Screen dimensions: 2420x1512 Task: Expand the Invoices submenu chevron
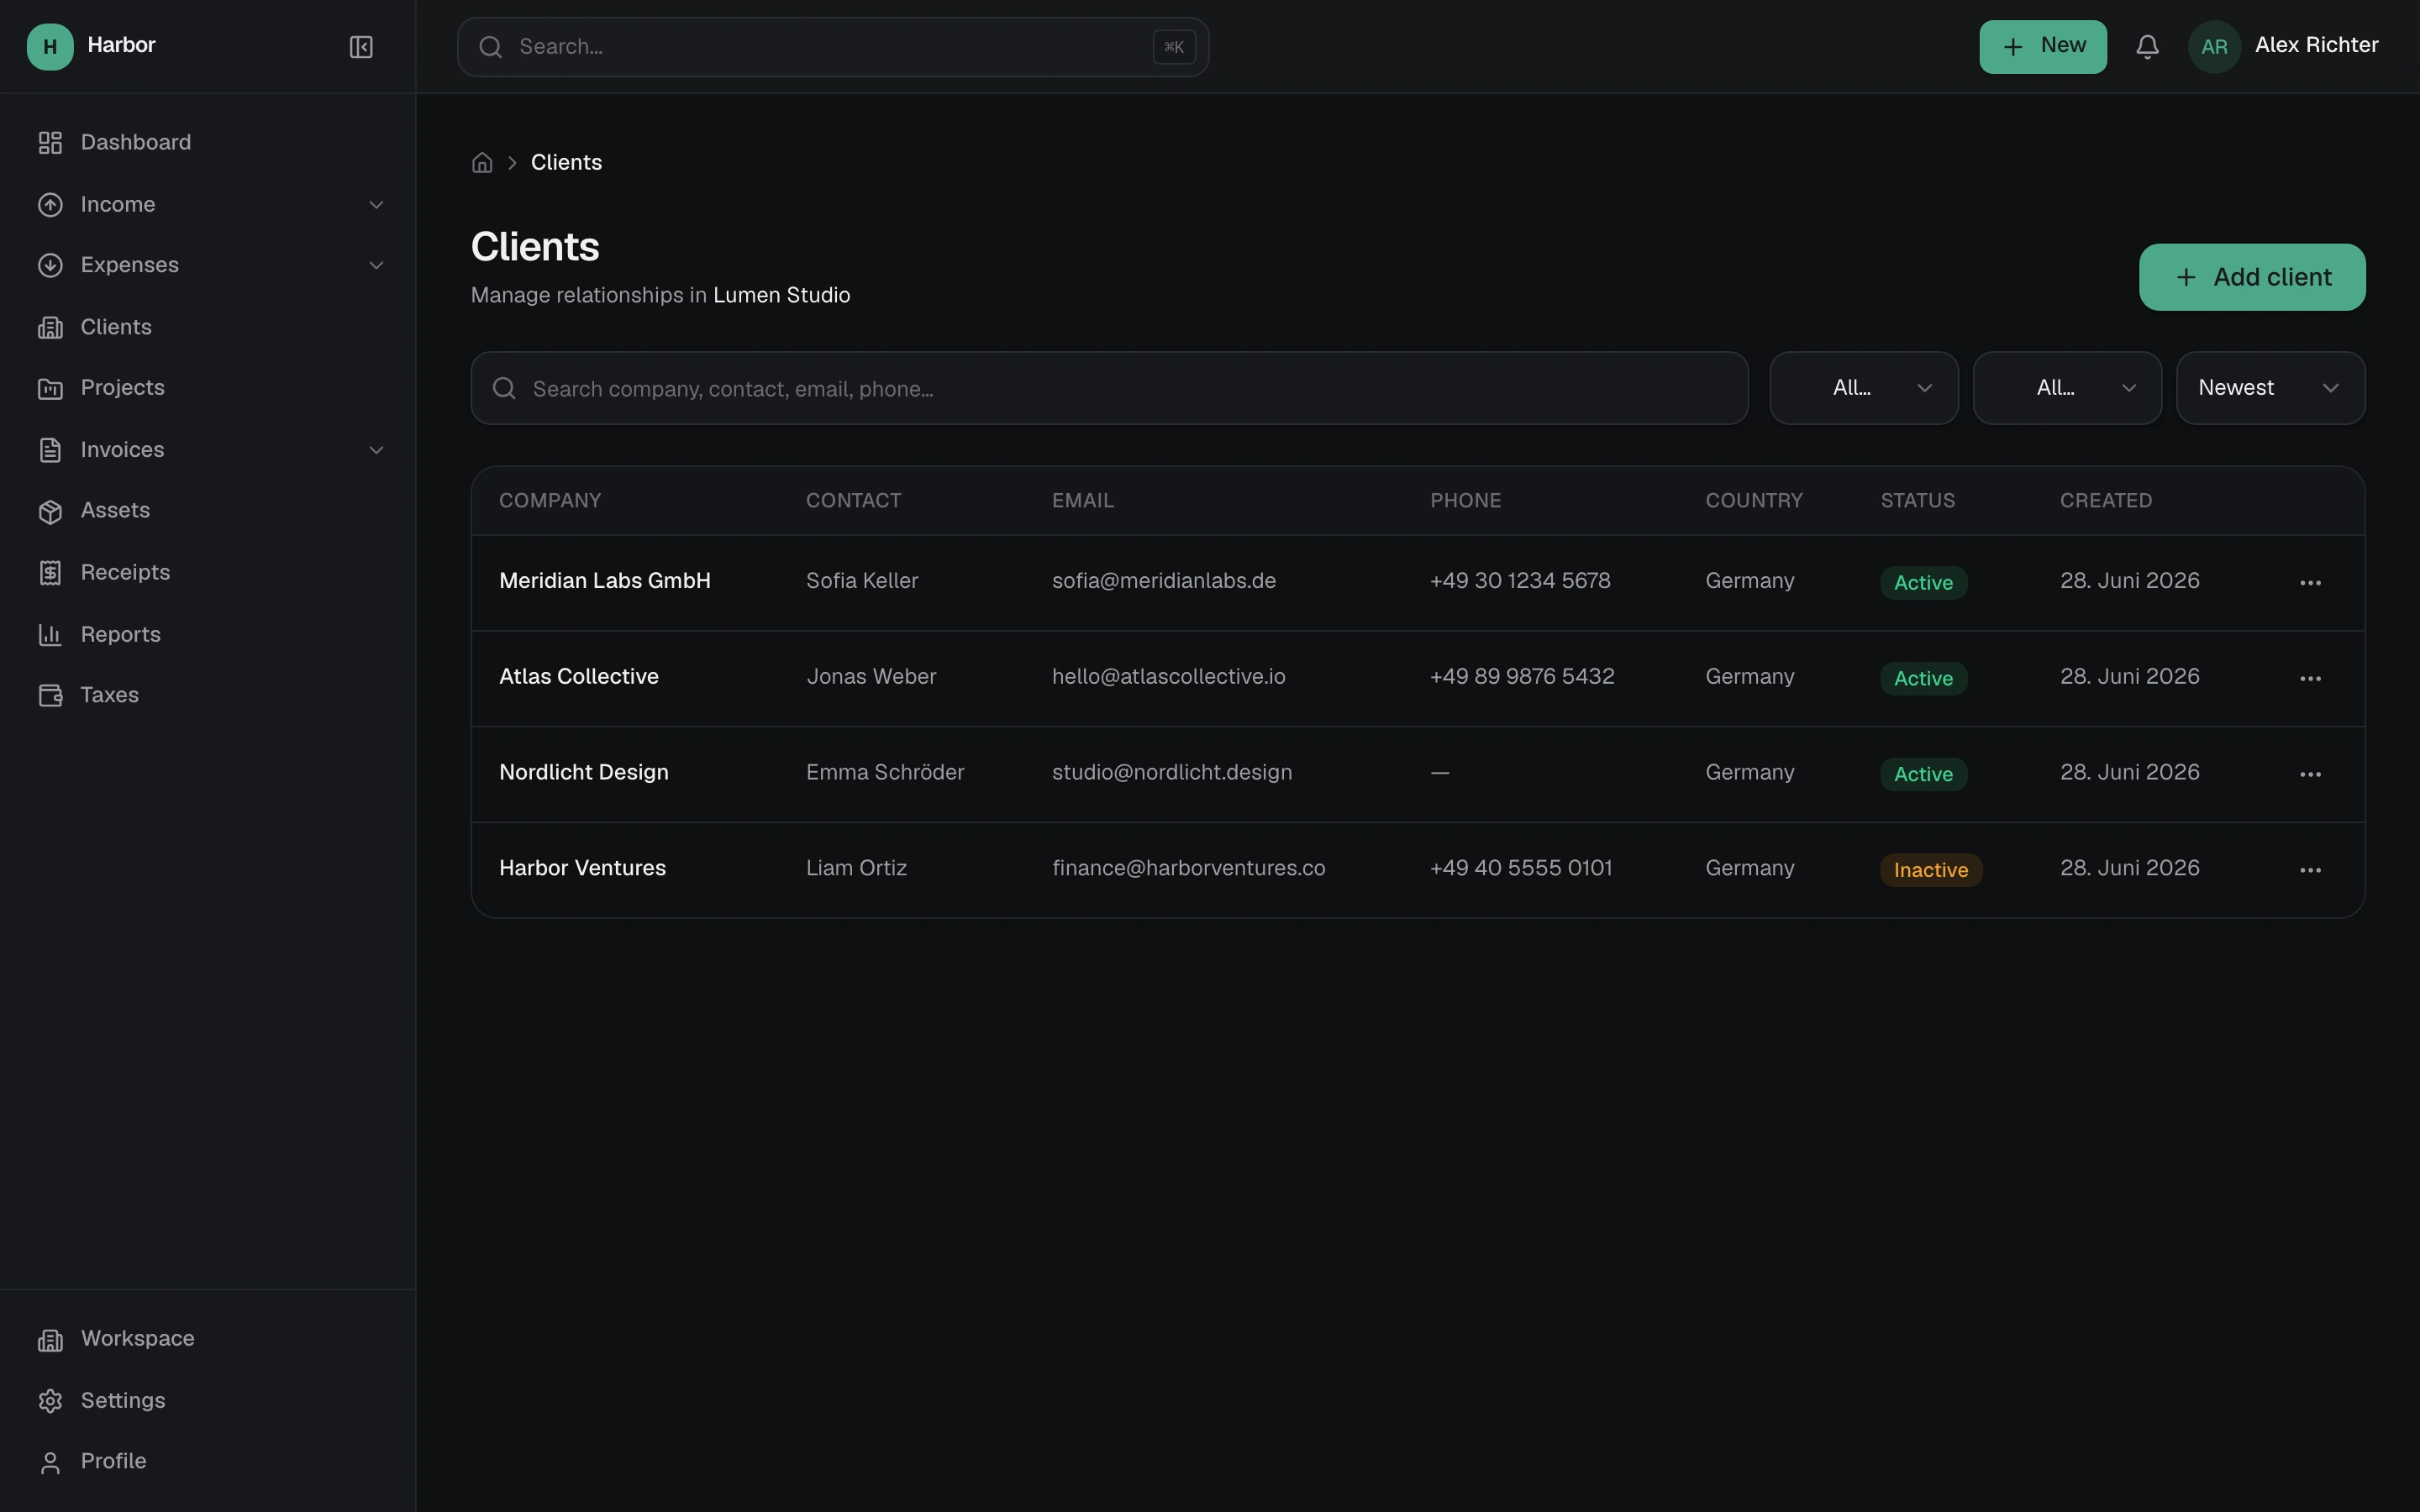pyautogui.click(x=376, y=450)
